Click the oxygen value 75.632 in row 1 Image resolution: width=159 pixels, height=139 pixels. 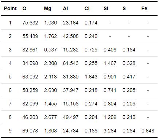pos(30,23)
